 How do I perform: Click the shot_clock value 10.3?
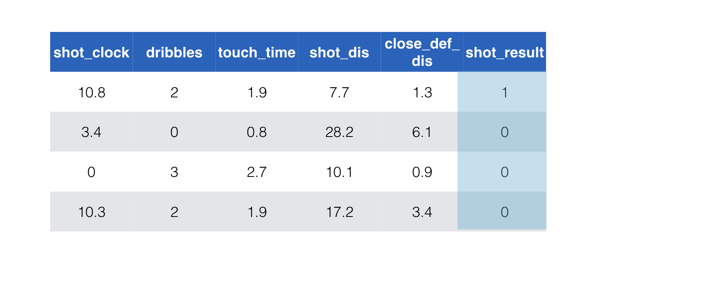(91, 212)
